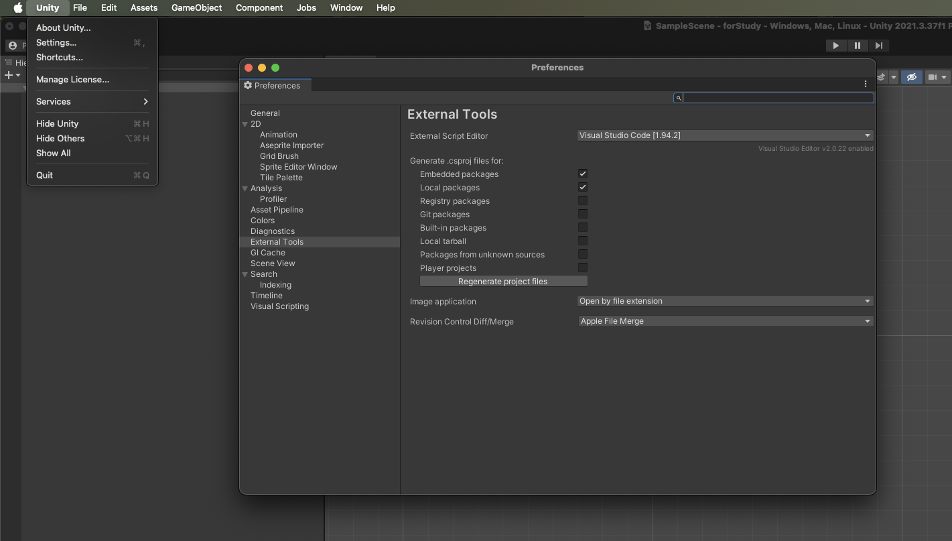The width and height of the screenshot is (952, 541).
Task: Toggle scene visibility eye-slash icon
Action: pyautogui.click(x=911, y=77)
